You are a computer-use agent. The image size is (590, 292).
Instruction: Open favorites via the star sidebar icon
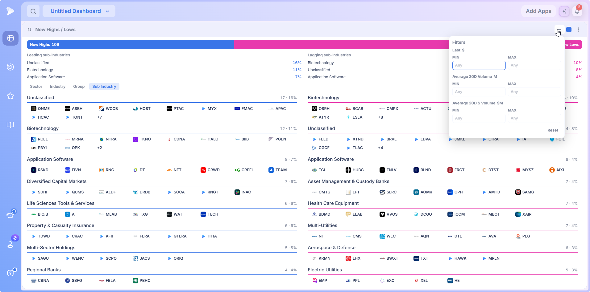tap(10, 96)
